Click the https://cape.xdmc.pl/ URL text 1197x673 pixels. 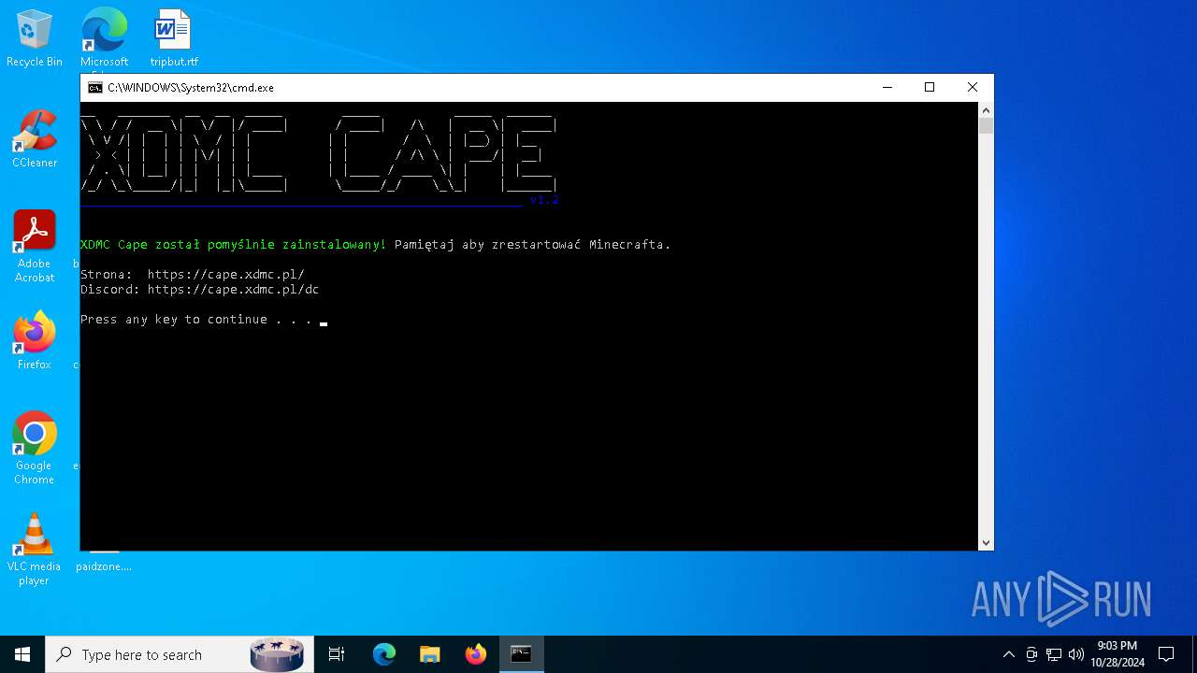coord(225,275)
